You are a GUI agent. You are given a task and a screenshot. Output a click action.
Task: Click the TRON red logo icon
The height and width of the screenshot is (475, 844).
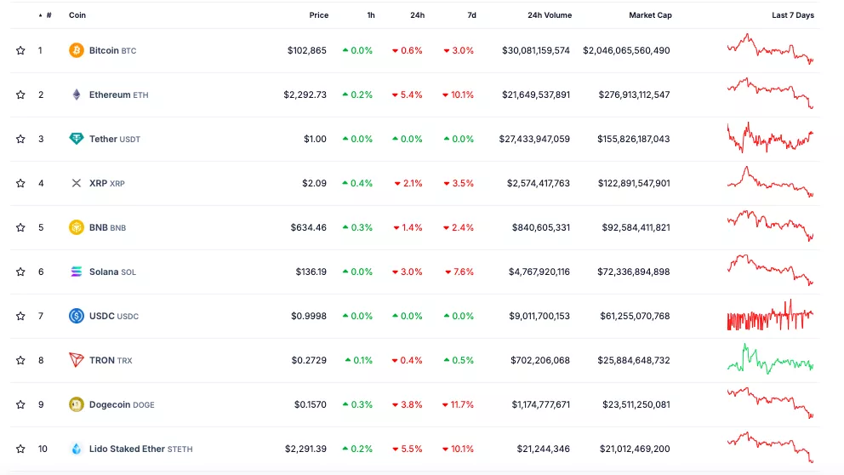tap(76, 360)
